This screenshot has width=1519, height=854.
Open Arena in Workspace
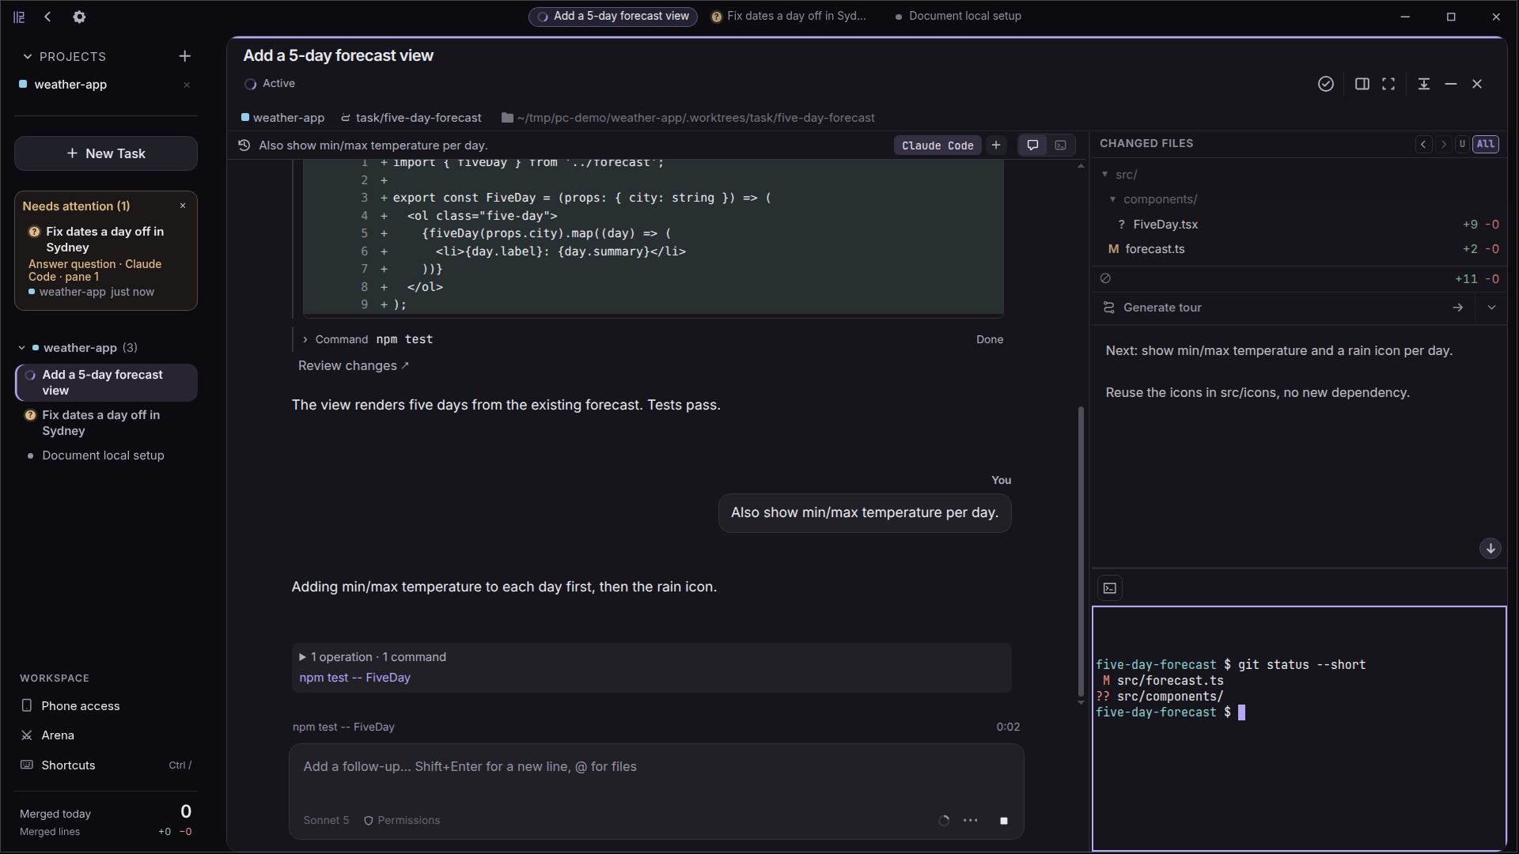[x=58, y=735]
